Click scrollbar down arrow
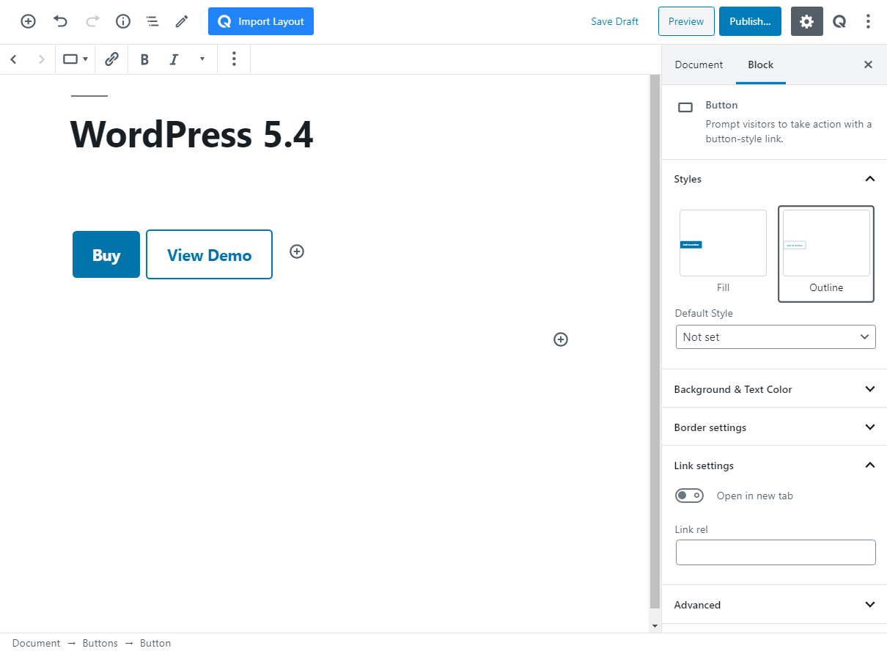The width and height of the screenshot is (887, 651). (655, 627)
